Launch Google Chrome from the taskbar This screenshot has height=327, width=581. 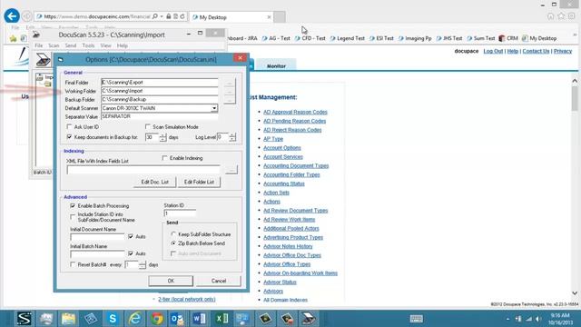point(157,319)
